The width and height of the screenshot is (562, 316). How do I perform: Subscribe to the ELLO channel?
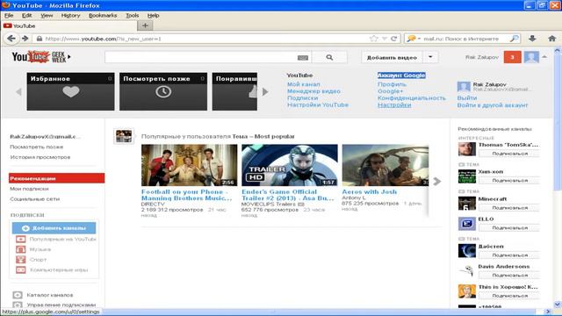(509, 228)
